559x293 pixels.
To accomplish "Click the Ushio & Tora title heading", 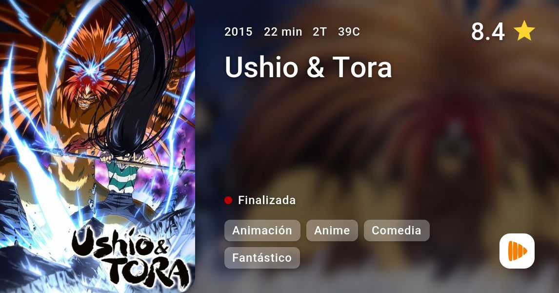I will click(x=308, y=67).
